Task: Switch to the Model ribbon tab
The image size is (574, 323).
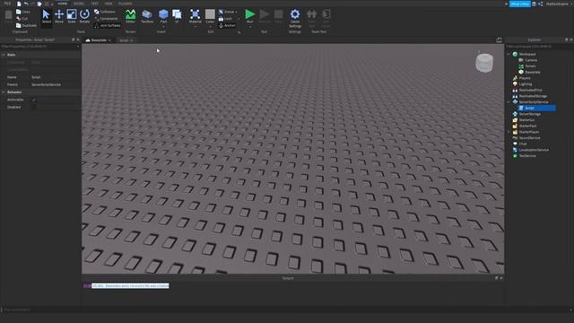Action: coord(79,4)
